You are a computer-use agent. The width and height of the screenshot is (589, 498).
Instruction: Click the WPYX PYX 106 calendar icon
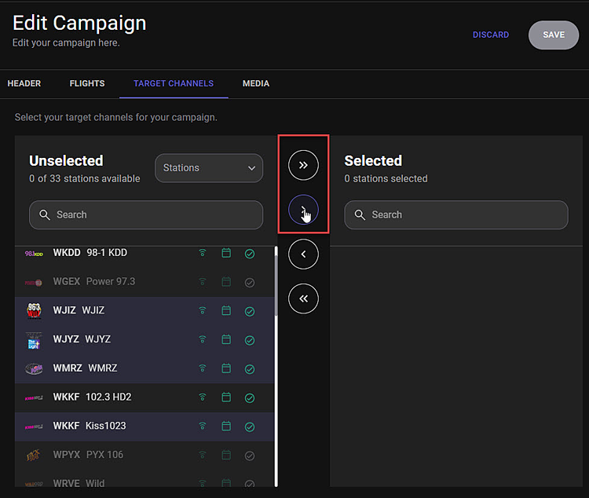click(x=226, y=455)
